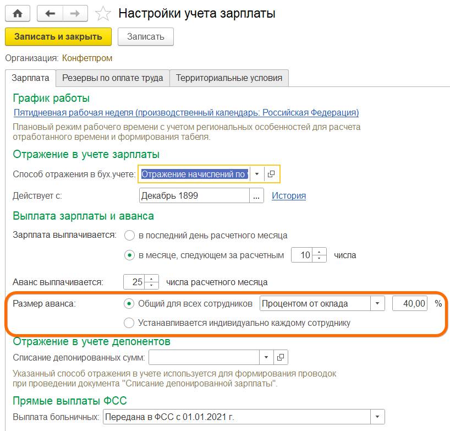
Task: Select common advance for all employees
Action: pos(129,303)
